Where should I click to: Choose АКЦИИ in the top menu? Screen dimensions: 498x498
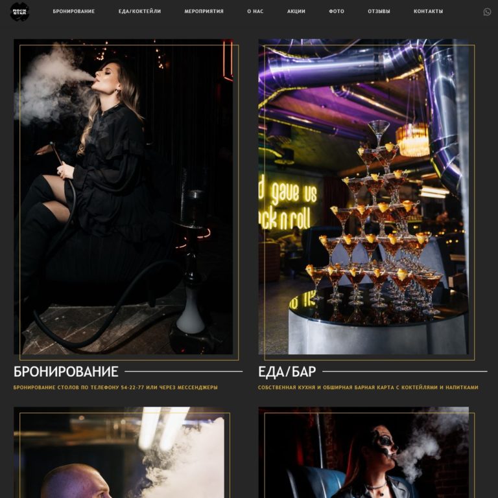click(x=296, y=11)
